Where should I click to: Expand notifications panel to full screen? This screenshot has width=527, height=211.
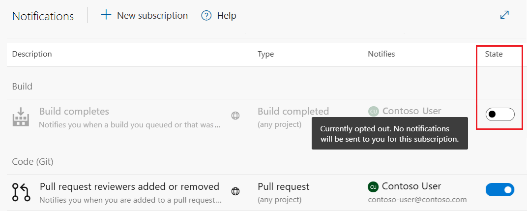504,15
